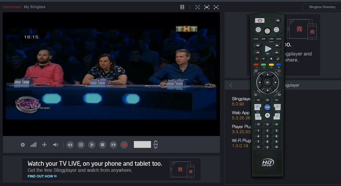
Task: Click the FIND OUT HOW link
Action: (42, 176)
